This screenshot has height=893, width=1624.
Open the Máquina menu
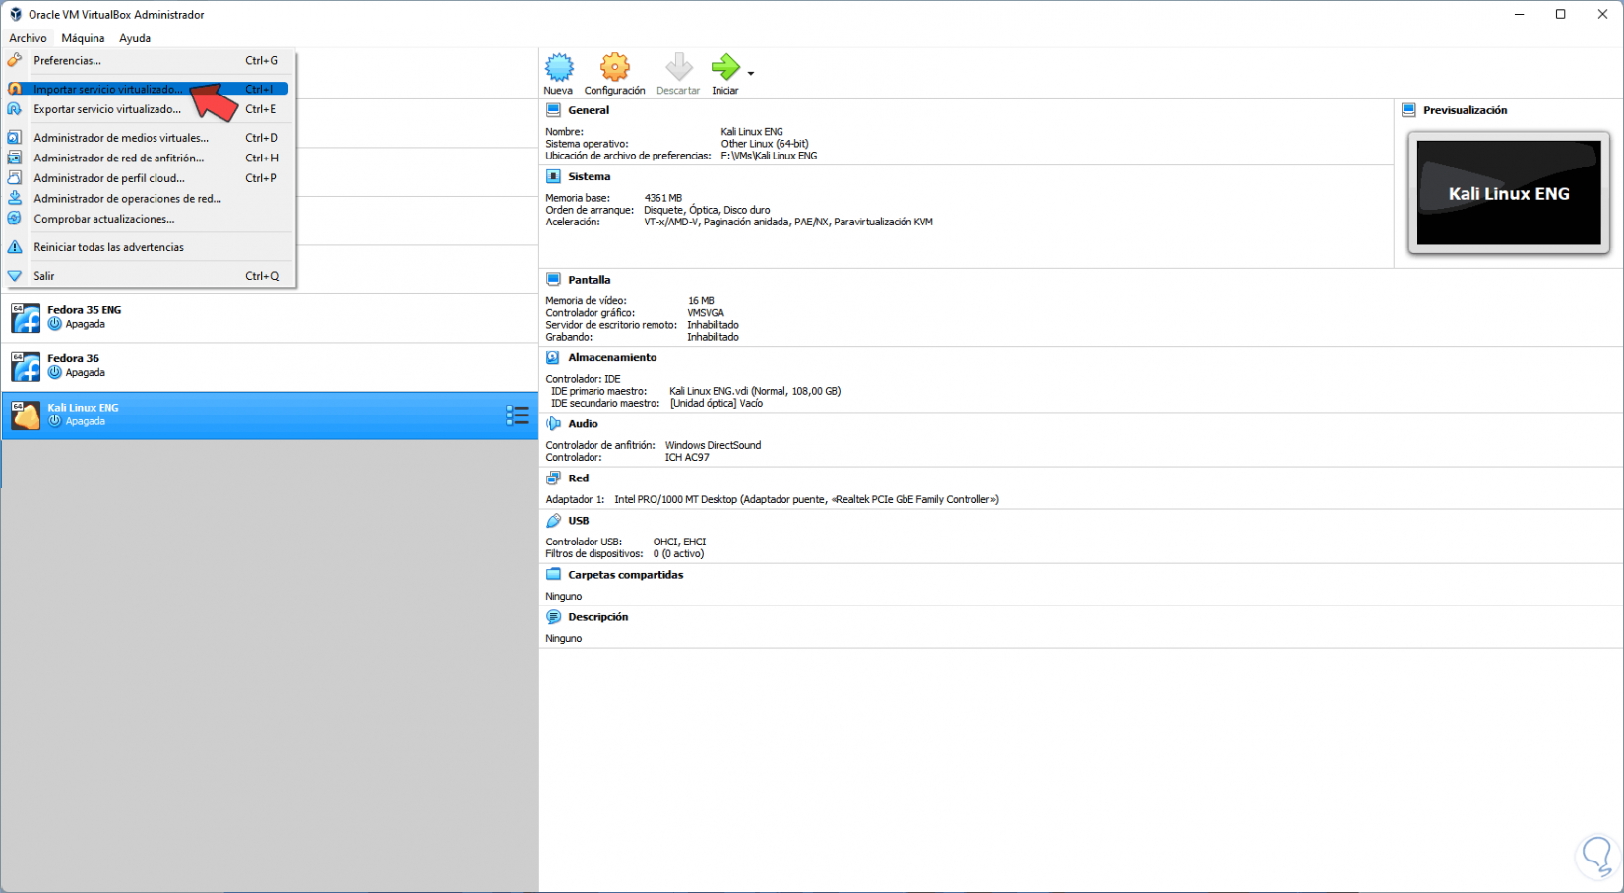(83, 38)
